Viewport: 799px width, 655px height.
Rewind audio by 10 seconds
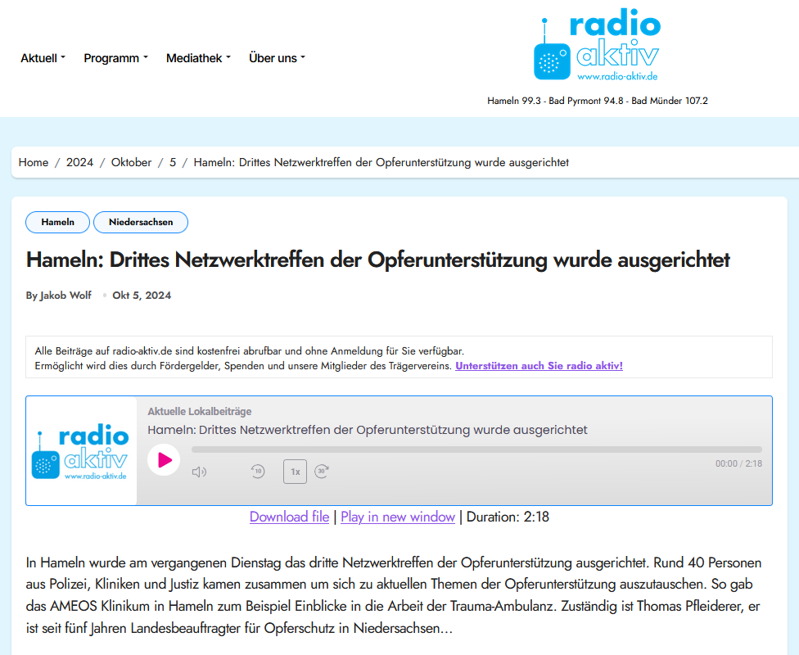258,471
